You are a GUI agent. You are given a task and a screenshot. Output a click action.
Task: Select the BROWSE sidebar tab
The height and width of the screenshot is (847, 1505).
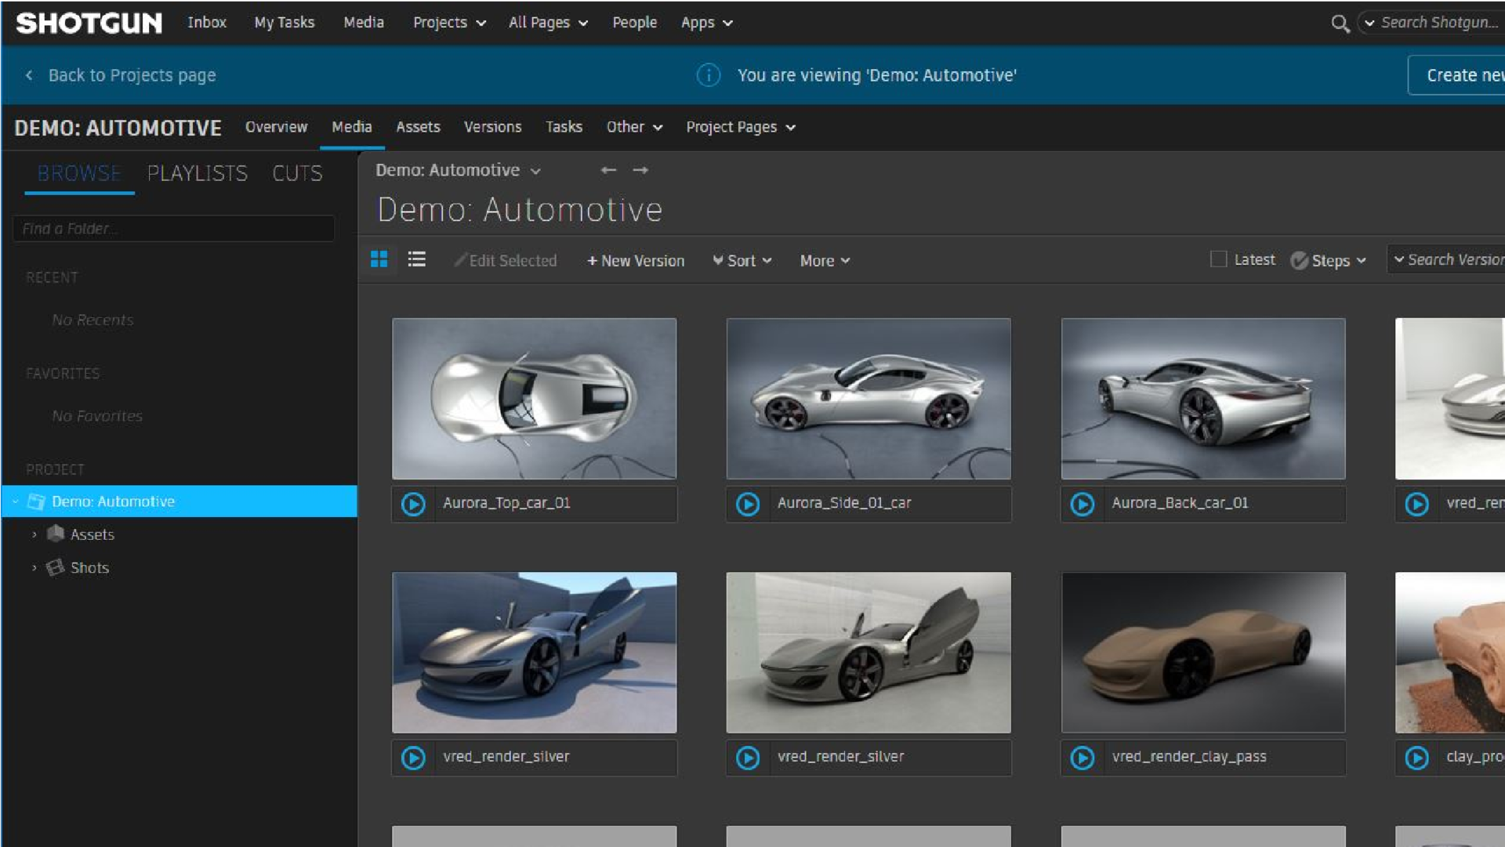click(79, 173)
